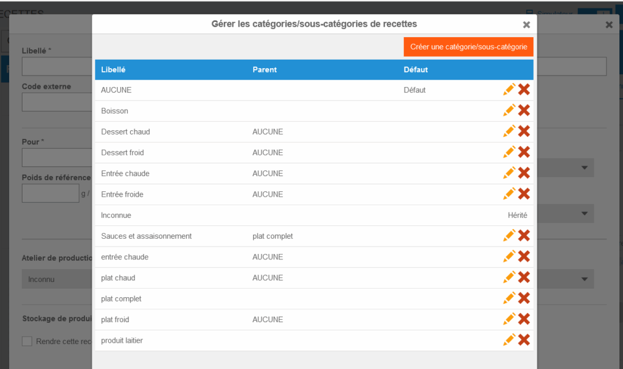The width and height of the screenshot is (623, 369).
Task: Delete the Dessert chaud category
Action: pyautogui.click(x=524, y=131)
